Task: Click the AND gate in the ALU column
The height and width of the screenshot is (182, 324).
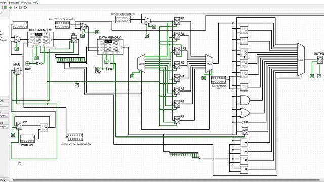Action: pos(245,100)
